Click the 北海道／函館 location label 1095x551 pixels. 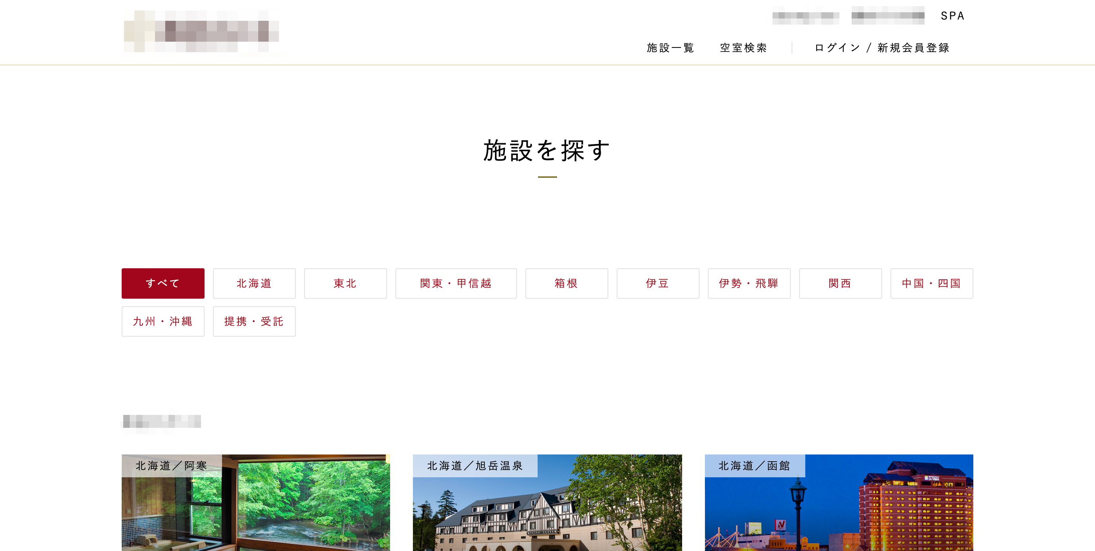coord(754,465)
